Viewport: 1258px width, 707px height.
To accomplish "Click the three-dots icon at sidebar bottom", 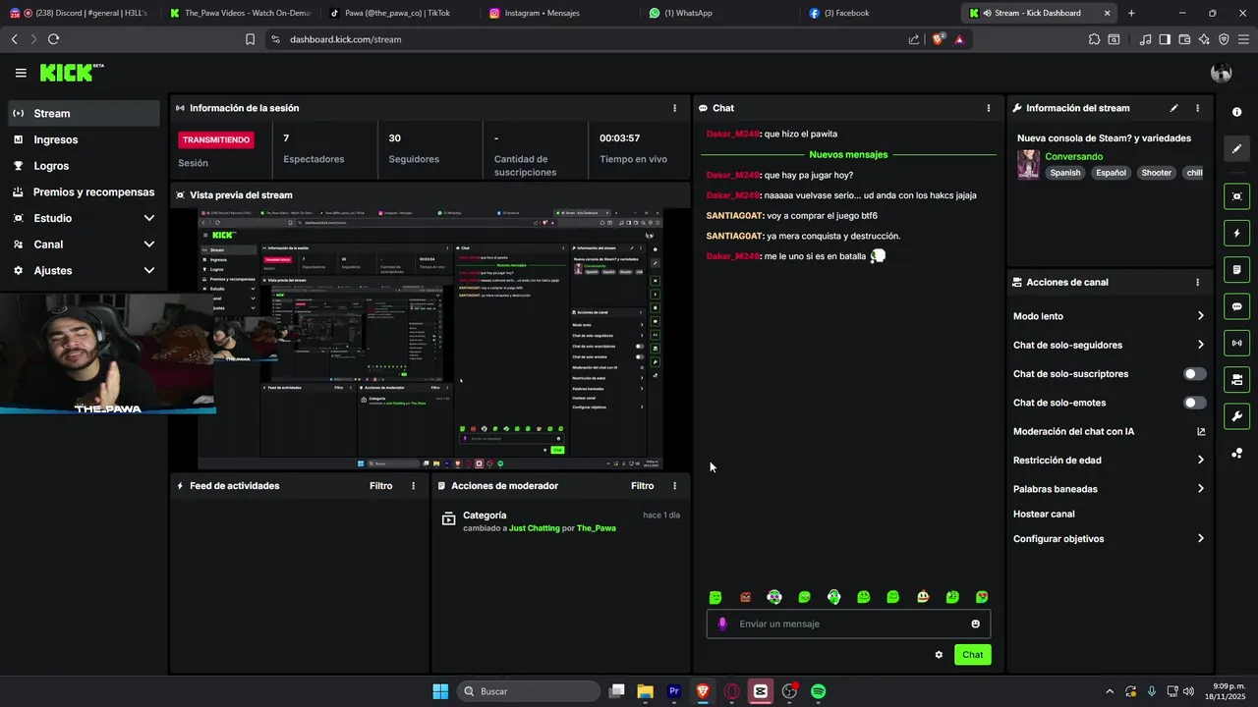I will 1236,453.
